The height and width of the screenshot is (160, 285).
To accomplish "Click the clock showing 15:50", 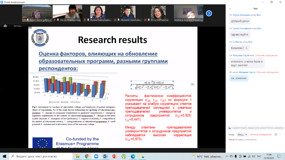I will point(269,156).
